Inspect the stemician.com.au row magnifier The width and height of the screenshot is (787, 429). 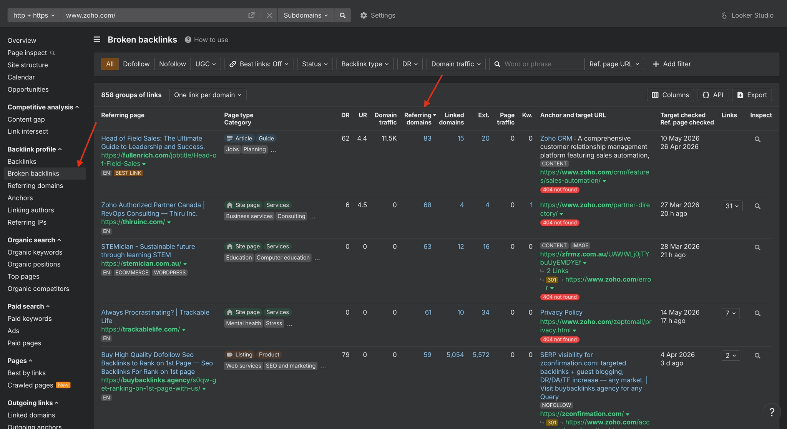(x=757, y=248)
